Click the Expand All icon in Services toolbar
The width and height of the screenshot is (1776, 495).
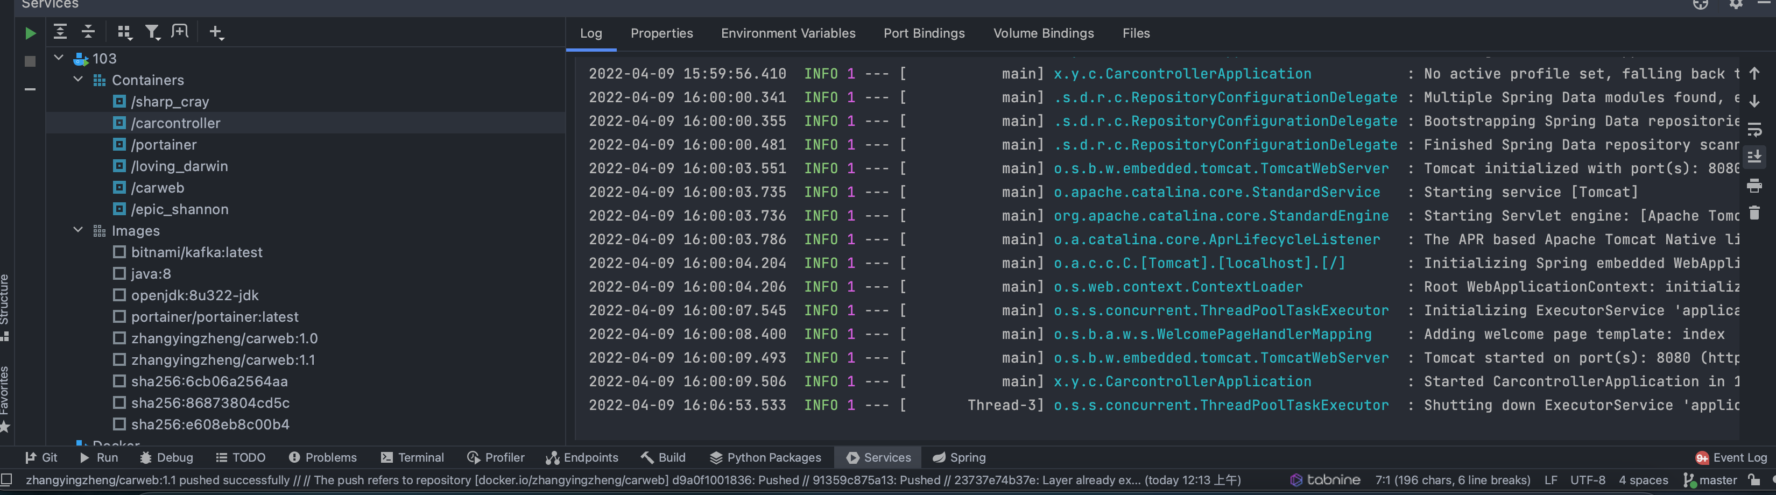[60, 32]
